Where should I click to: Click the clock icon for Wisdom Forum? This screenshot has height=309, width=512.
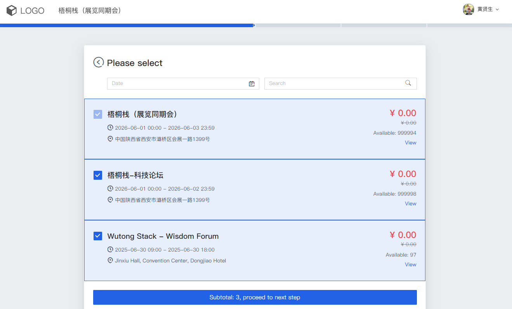click(x=110, y=250)
